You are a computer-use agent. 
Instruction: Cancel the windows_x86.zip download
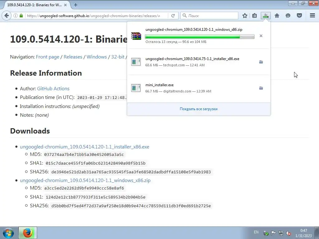[x=261, y=36]
